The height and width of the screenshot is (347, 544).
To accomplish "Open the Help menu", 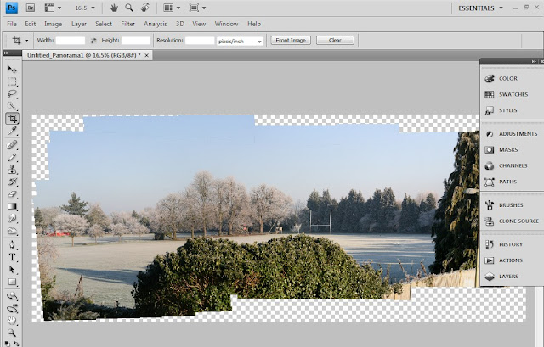I will click(254, 24).
